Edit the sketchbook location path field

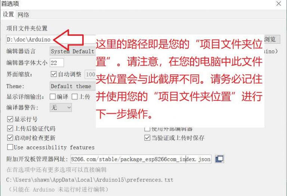click(x=51, y=39)
